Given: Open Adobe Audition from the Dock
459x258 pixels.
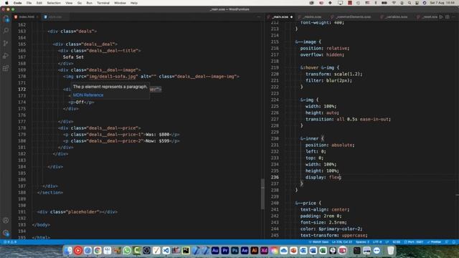Looking at the screenshot, I should (215, 250).
